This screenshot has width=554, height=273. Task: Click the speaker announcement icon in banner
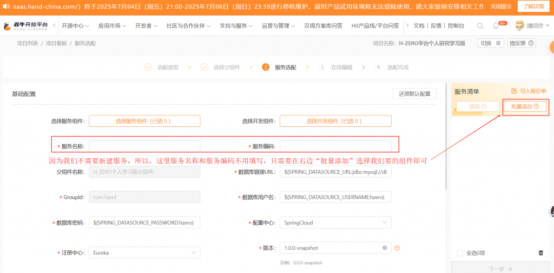(x=8, y=6)
